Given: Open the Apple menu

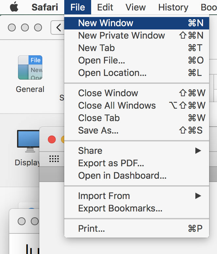Looking at the screenshot, I should tap(14, 7).
